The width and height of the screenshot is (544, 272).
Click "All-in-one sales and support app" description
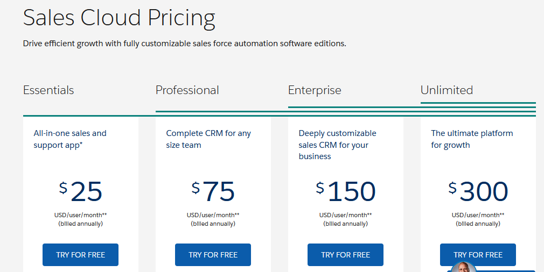(x=70, y=139)
